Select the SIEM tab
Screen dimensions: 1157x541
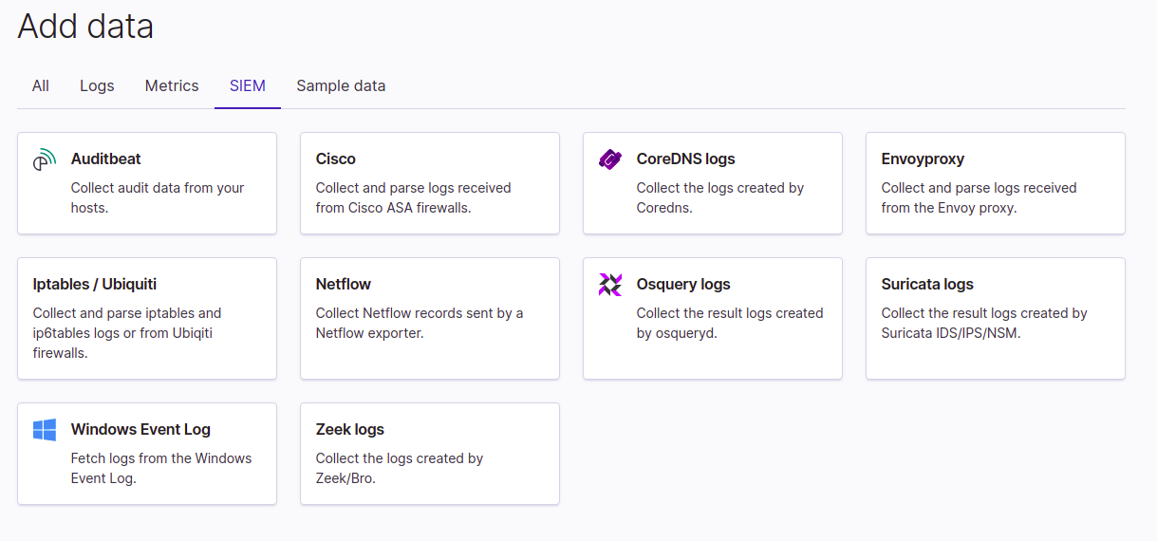(248, 85)
